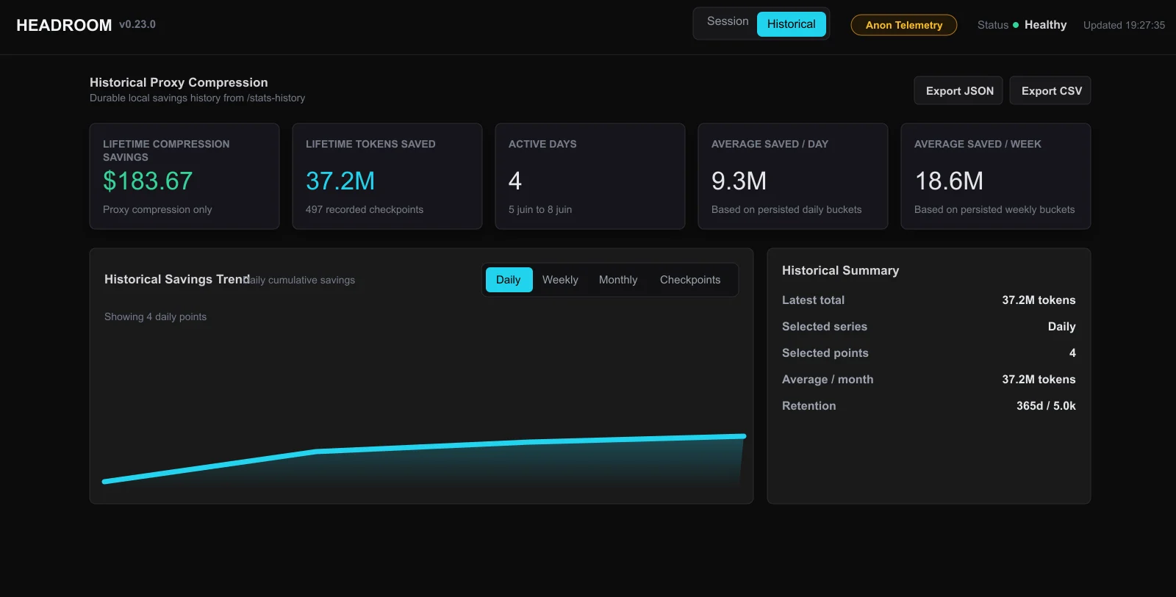Image resolution: width=1176 pixels, height=597 pixels.
Task: Click 'Showing 4 daily points' label
Action: [155, 316]
